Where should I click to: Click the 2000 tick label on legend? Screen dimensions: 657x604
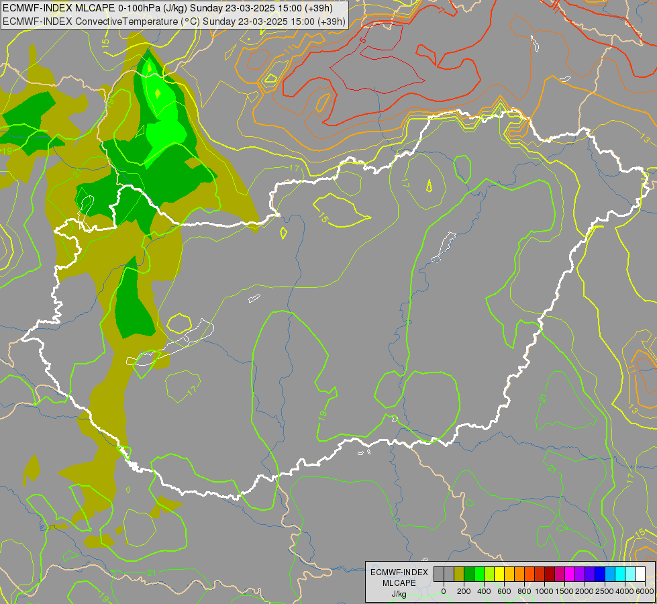point(585,591)
